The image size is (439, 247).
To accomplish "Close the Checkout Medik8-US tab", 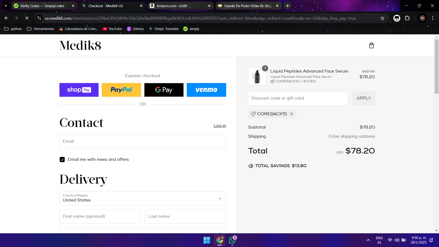I will [141, 6].
